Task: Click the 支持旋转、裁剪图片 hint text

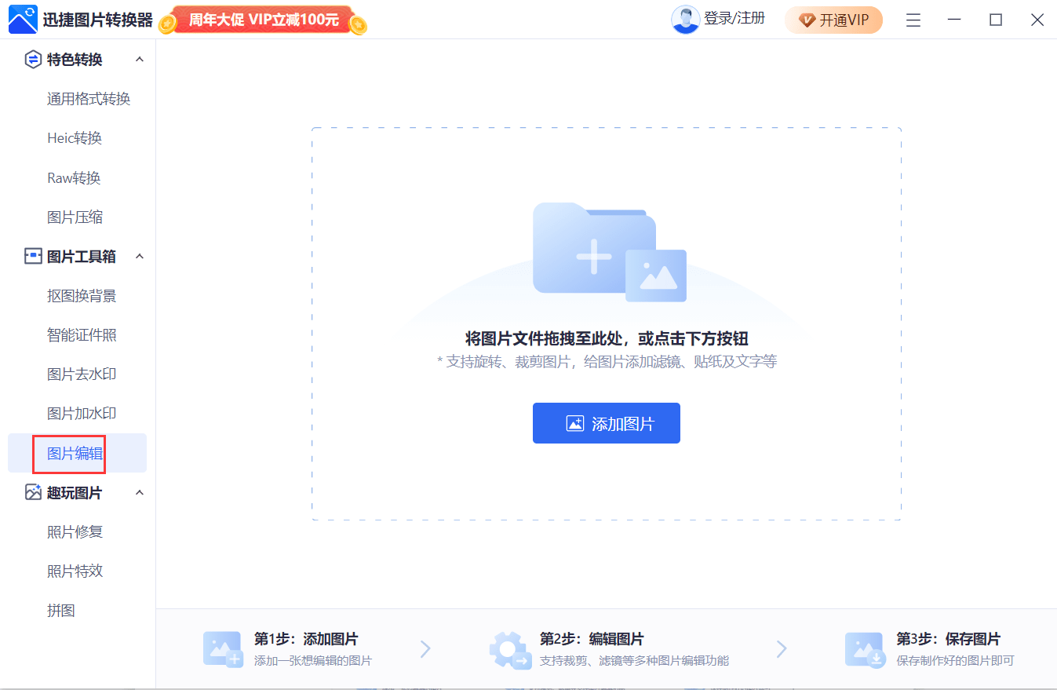Action: click(x=607, y=362)
